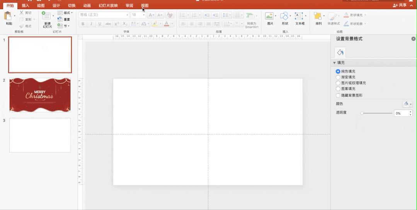Select the 图片或纹理填充 radio button
417x210 pixels.
point(338,83)
